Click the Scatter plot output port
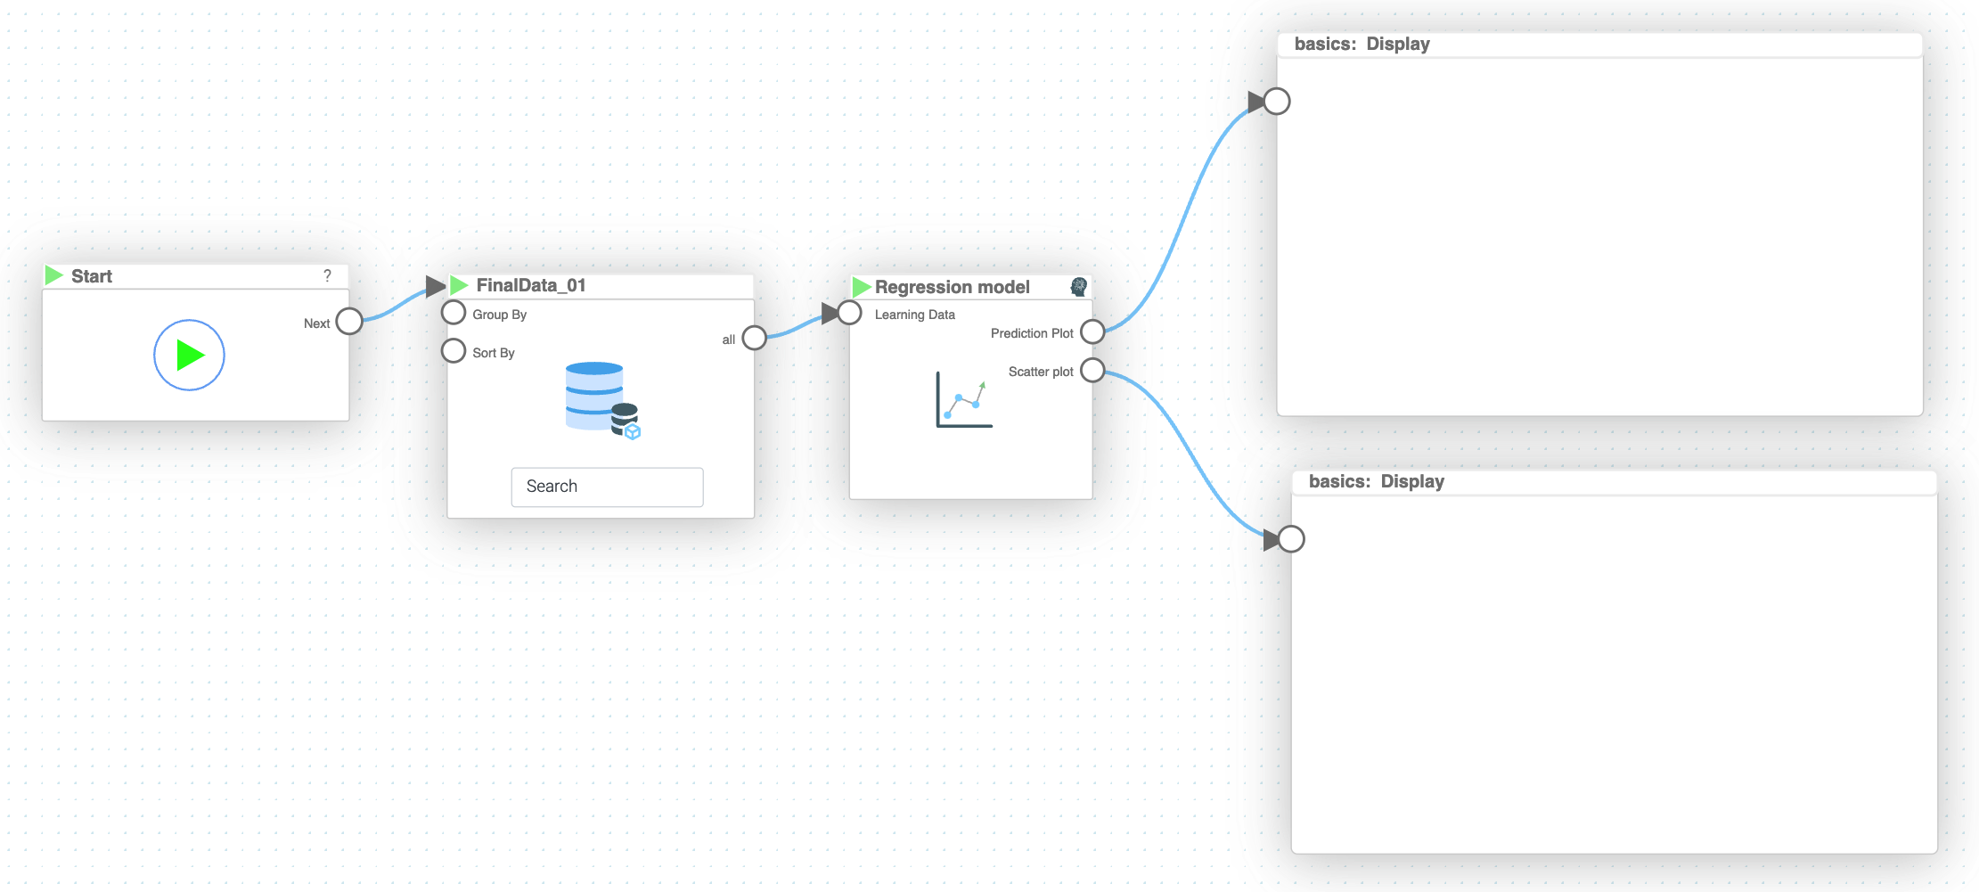 pyautogui.click(x=1092, y=371)
